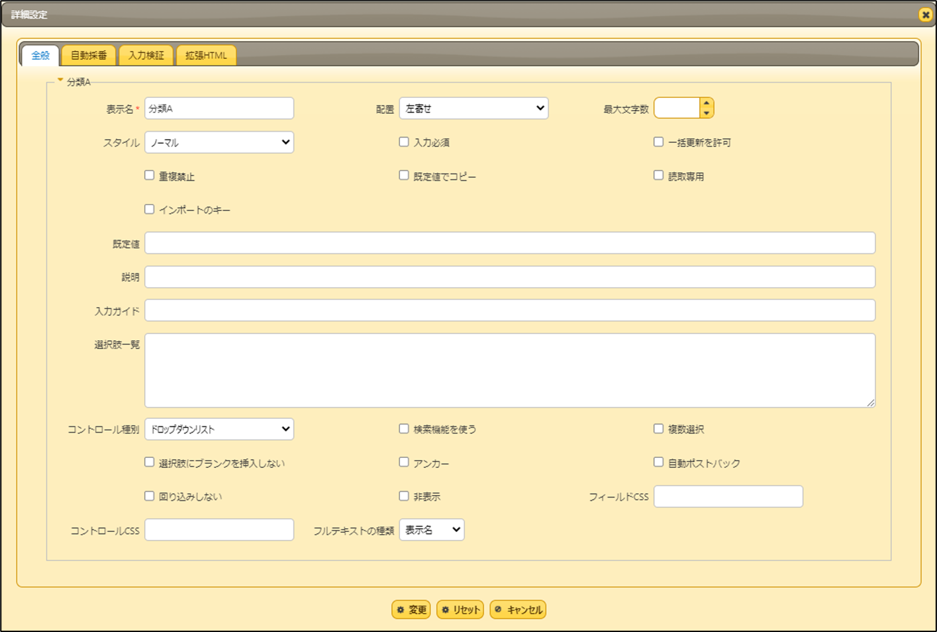Open the スタイル dropdown

[219, 142]
